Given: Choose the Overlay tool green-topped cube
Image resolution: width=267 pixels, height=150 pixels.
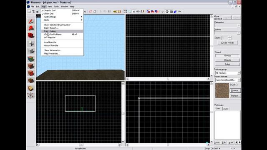Looking at the screenshot, I should 31,80.
